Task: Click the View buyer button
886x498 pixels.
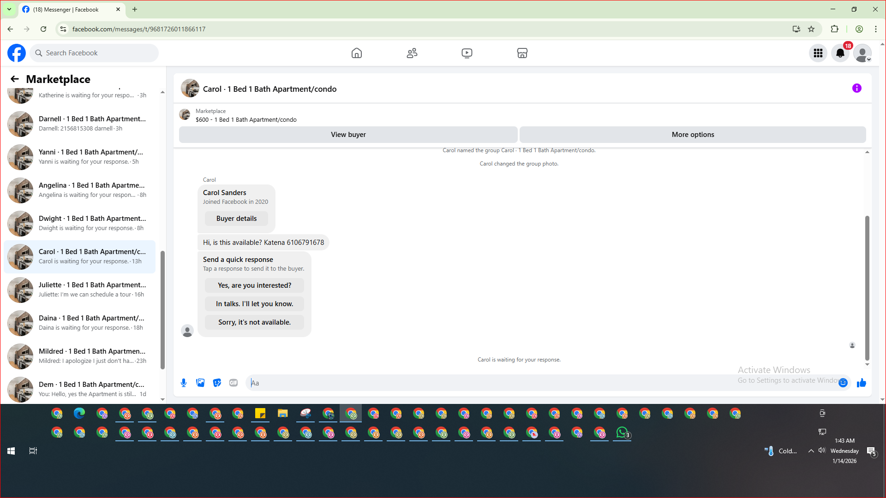Action: pos(348,135)
